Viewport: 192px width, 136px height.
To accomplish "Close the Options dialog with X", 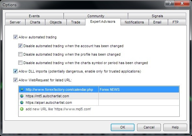I will [x=182, y=3].
